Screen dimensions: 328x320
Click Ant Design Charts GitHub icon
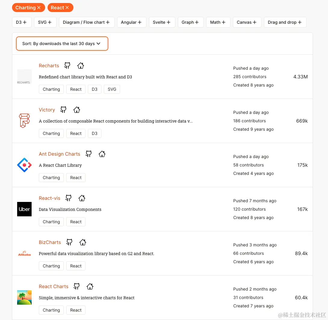pos(88,154)
